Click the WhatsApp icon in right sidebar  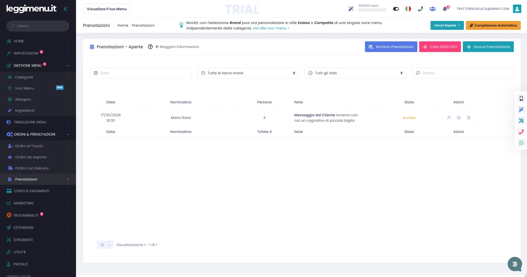(521, 143)
